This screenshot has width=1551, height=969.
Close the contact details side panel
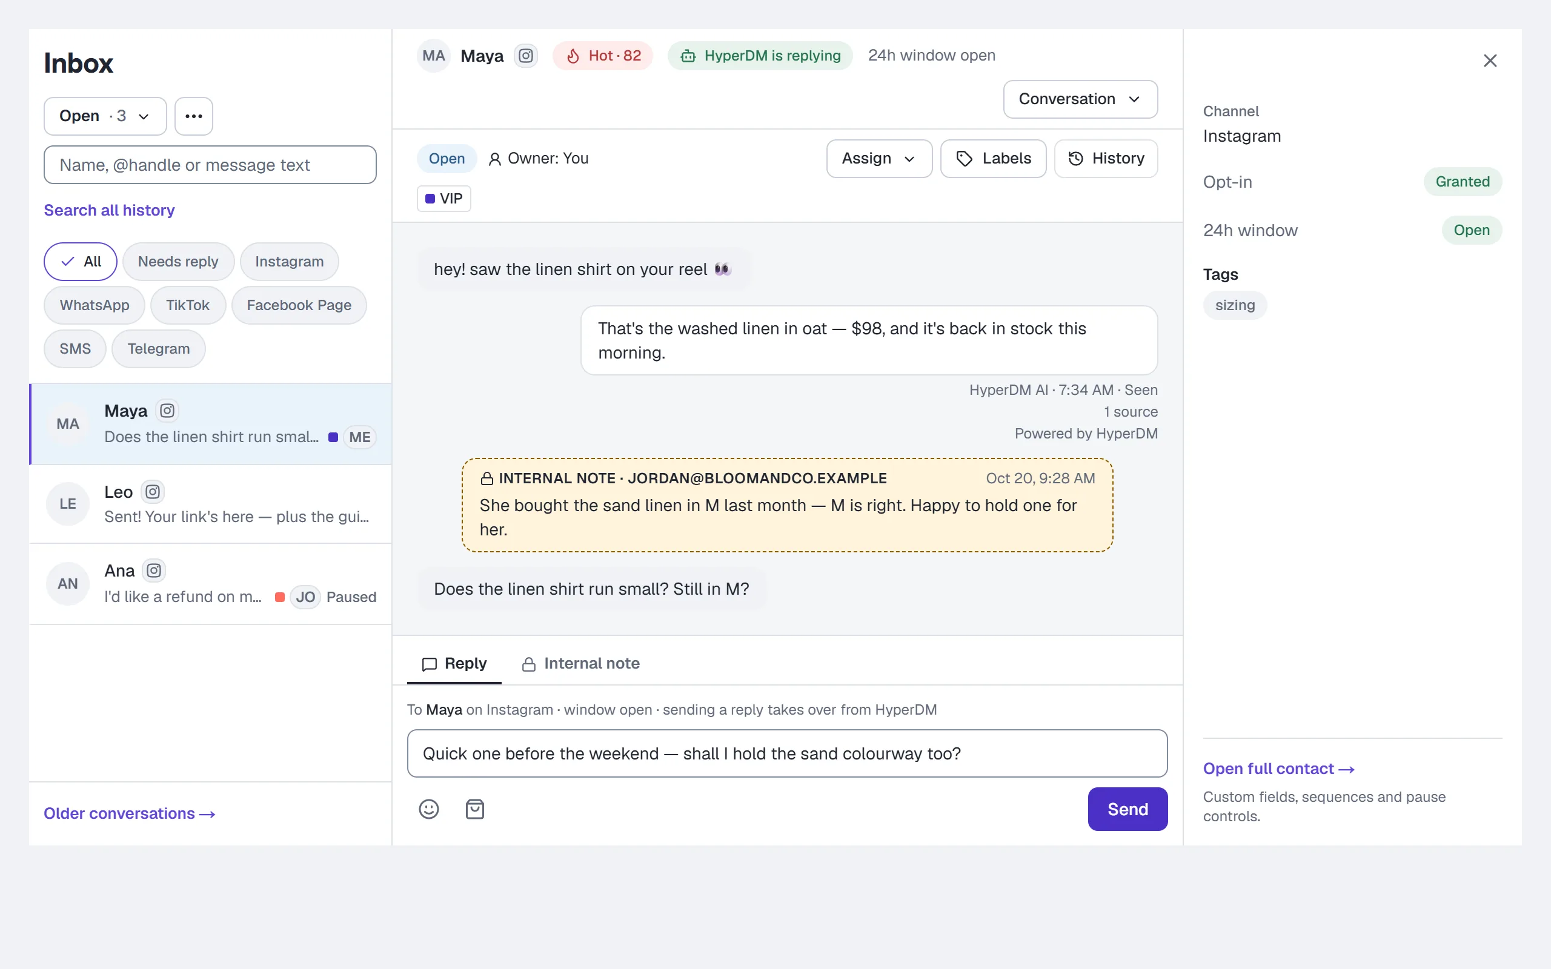[x=1490, y=61]
